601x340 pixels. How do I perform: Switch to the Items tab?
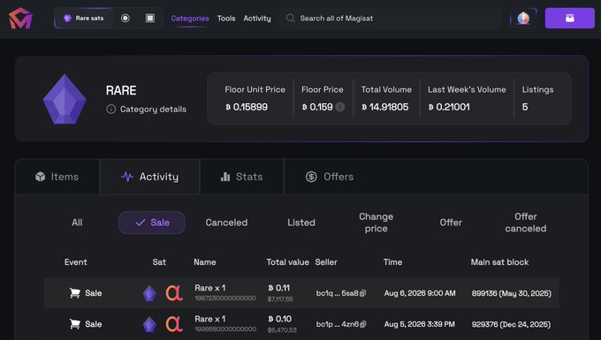coord(57,177)
